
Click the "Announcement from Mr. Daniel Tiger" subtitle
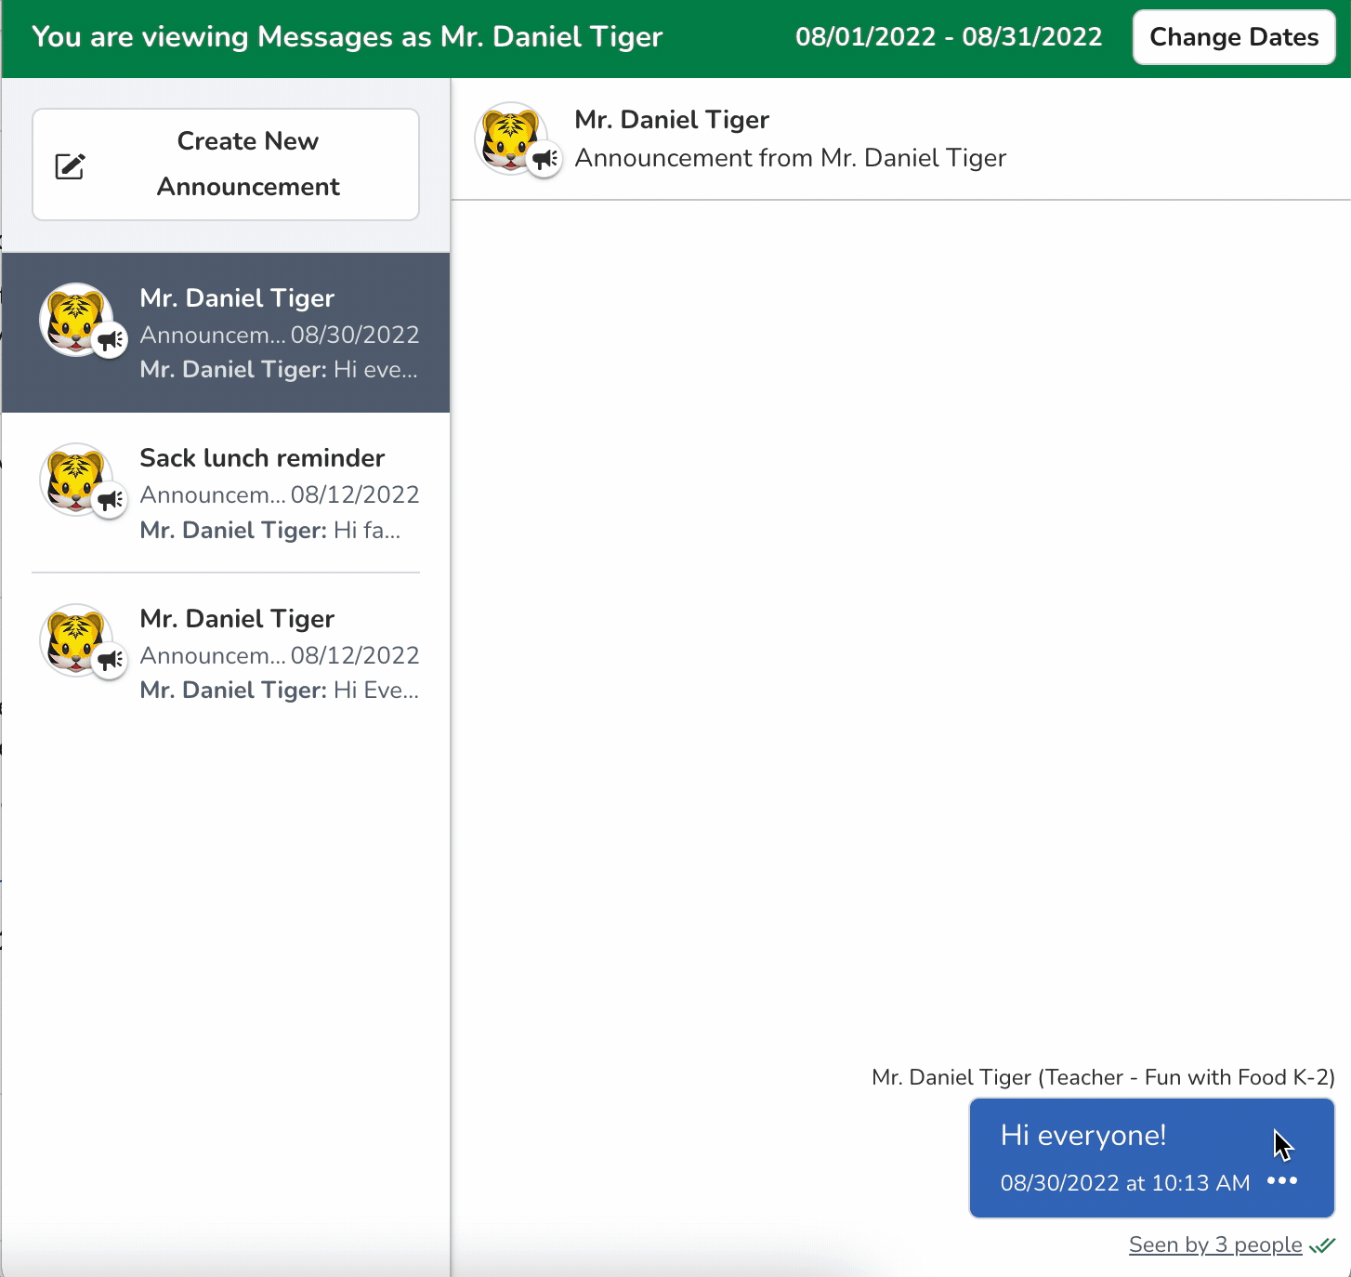click(790, 158)
